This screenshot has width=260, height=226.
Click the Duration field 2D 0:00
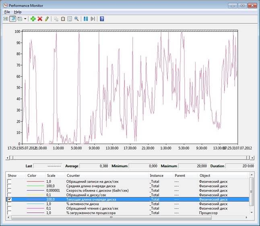[240, 166]
